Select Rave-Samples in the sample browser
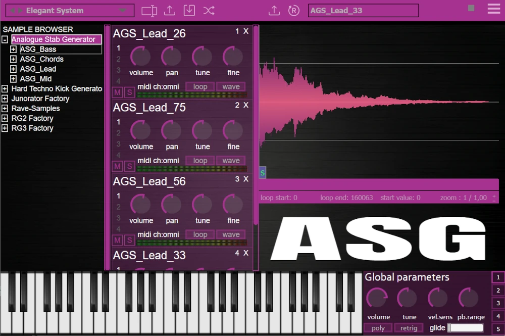Screen dimensions: 505x336 coord(35,109)
